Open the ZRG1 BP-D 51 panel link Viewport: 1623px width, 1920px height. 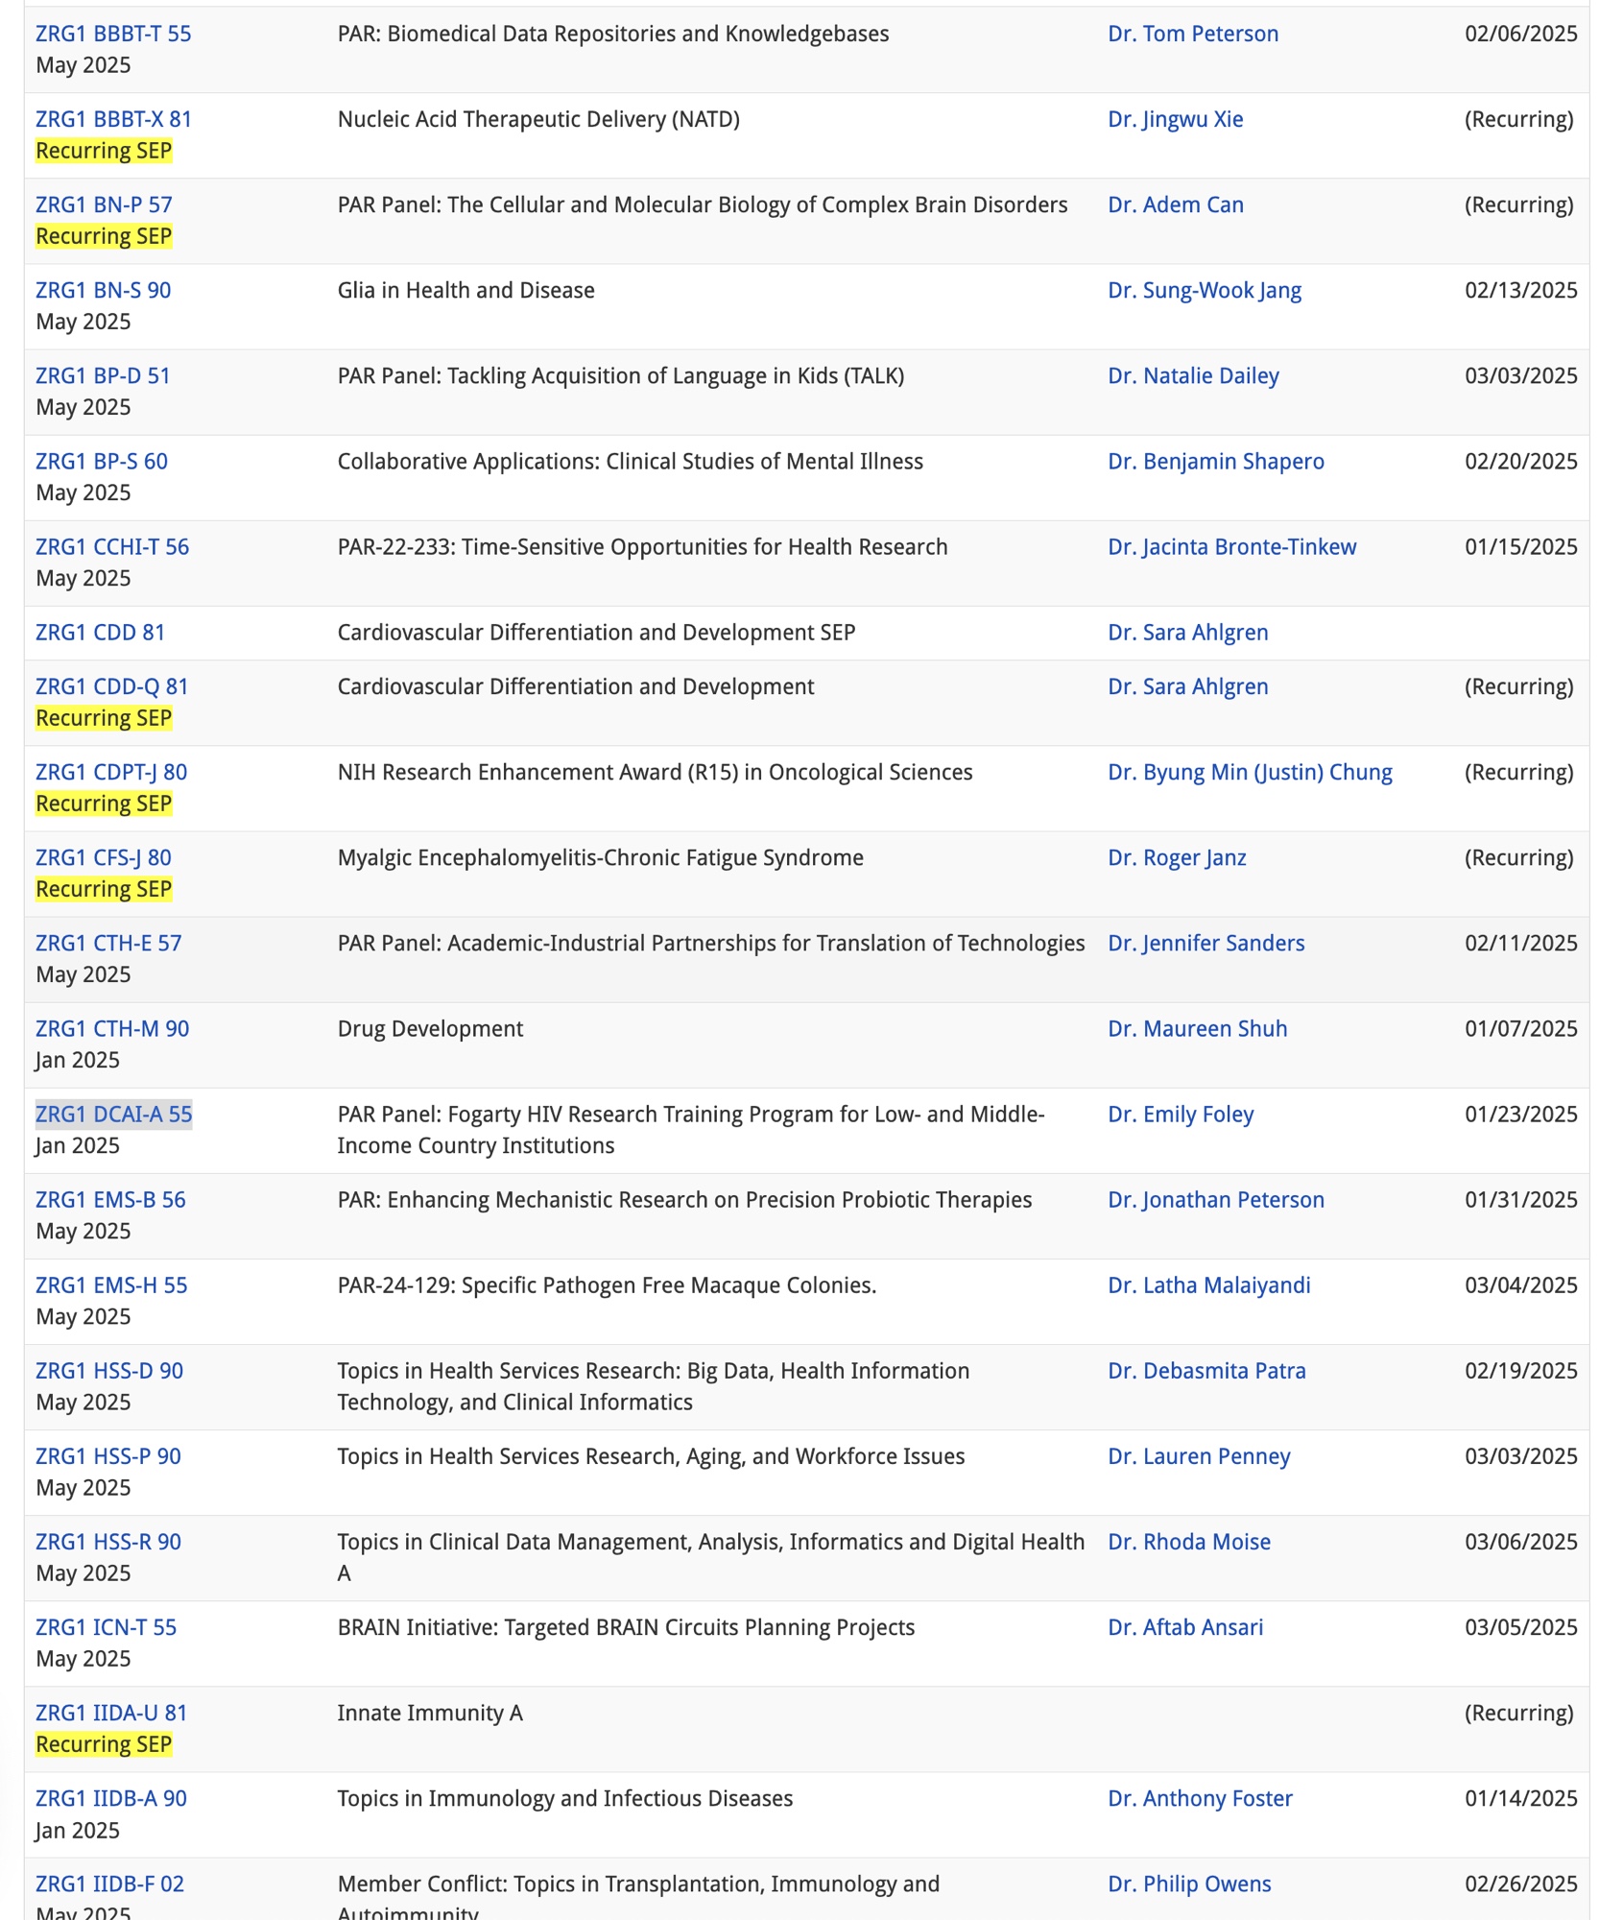point(103,375)
